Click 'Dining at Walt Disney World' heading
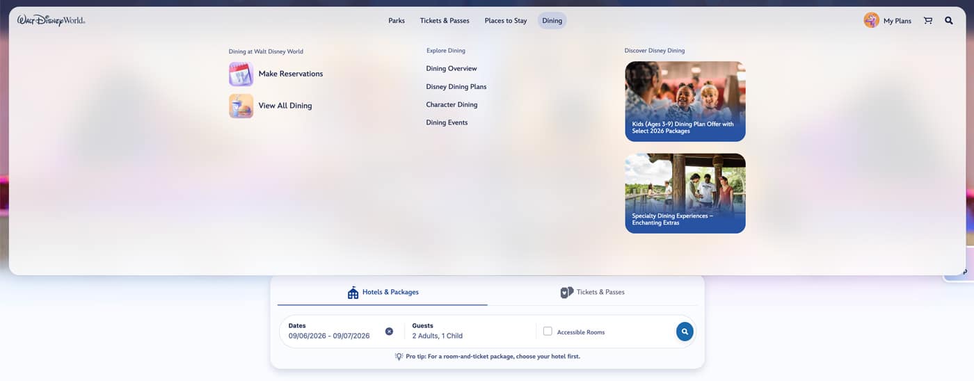974x381 pixels. click(266, 51)
